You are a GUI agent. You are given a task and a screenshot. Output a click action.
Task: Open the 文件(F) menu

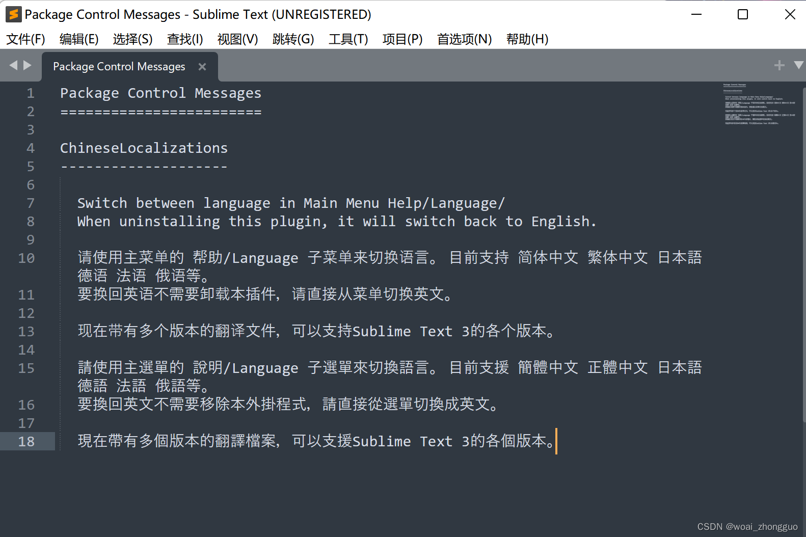click(x=25, y=39)
